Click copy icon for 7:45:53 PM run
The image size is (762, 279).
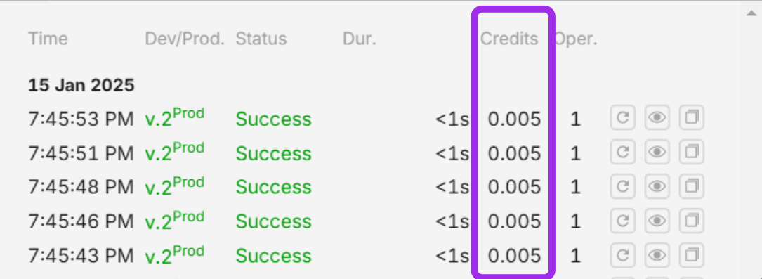(x=692, y=117)
